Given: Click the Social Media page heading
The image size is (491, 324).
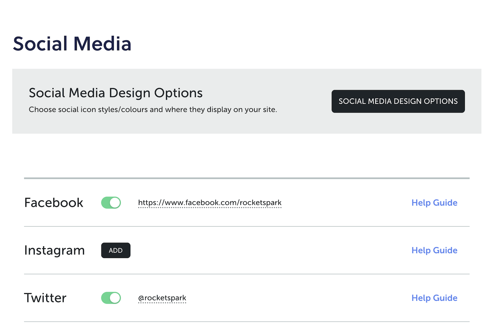Looking at the screenshot, I should [72, 44].
